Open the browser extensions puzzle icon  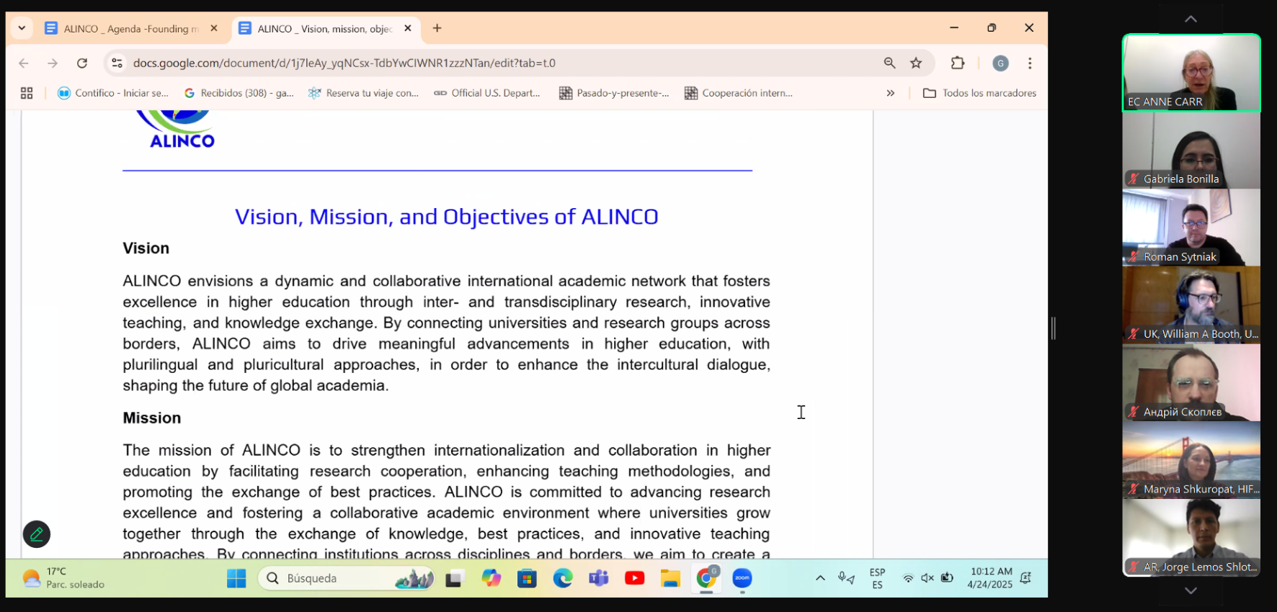point(957,63)
